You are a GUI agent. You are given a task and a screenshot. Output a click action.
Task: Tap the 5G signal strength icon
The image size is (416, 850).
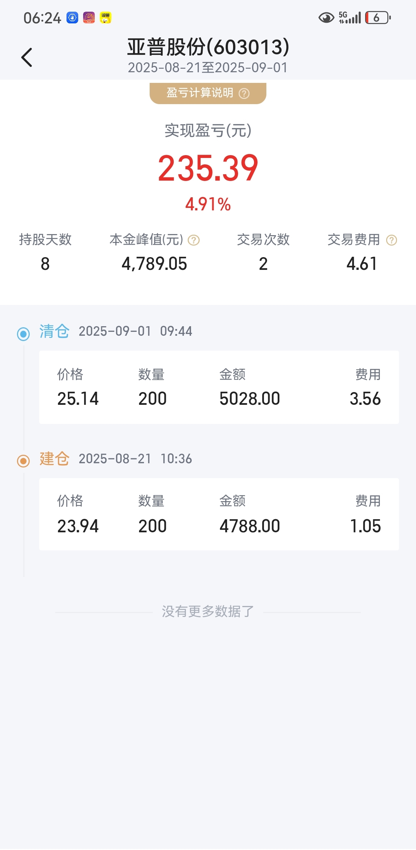[350, 17]
